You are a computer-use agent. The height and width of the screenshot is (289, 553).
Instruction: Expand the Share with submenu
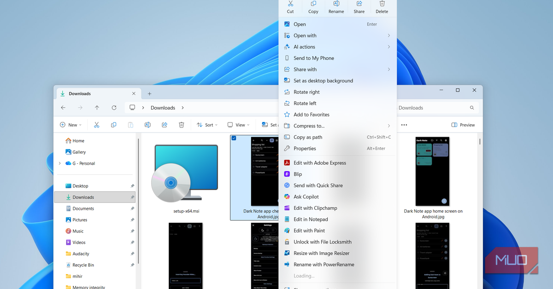point(337,69)
